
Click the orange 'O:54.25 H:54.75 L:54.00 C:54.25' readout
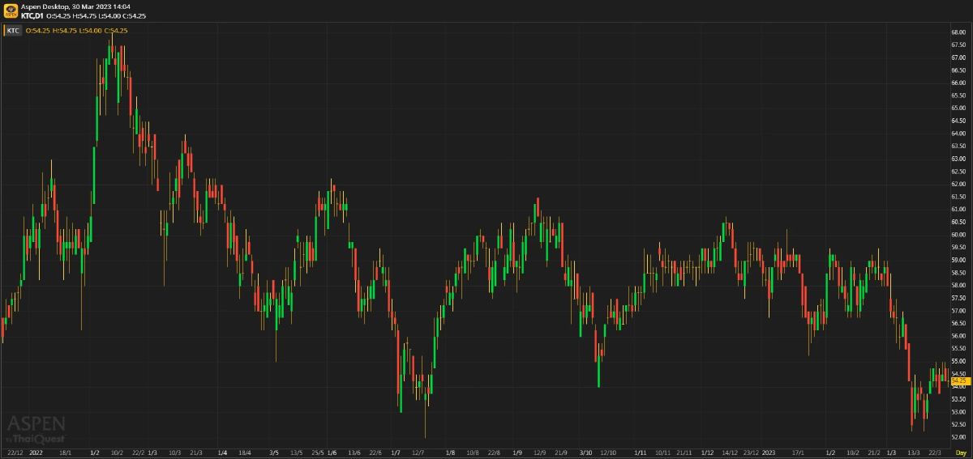tap(76, 31)
